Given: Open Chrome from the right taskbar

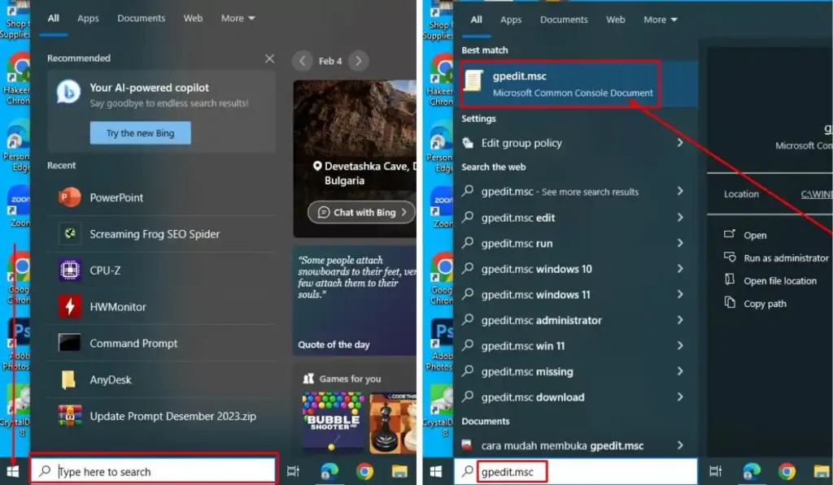Looking at the screenshot, I should (787, 471).
